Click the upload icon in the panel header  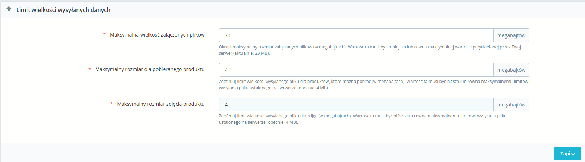(9, 9)
